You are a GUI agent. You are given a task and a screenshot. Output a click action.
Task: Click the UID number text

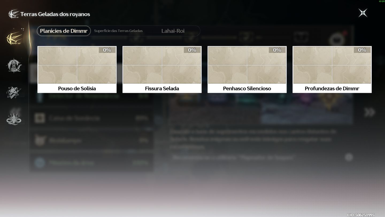pyautogui.click(x=361, y=215)
